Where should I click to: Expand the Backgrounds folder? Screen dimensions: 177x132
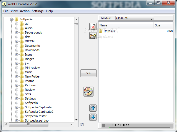pyautogui.click(x=17, y=32)
